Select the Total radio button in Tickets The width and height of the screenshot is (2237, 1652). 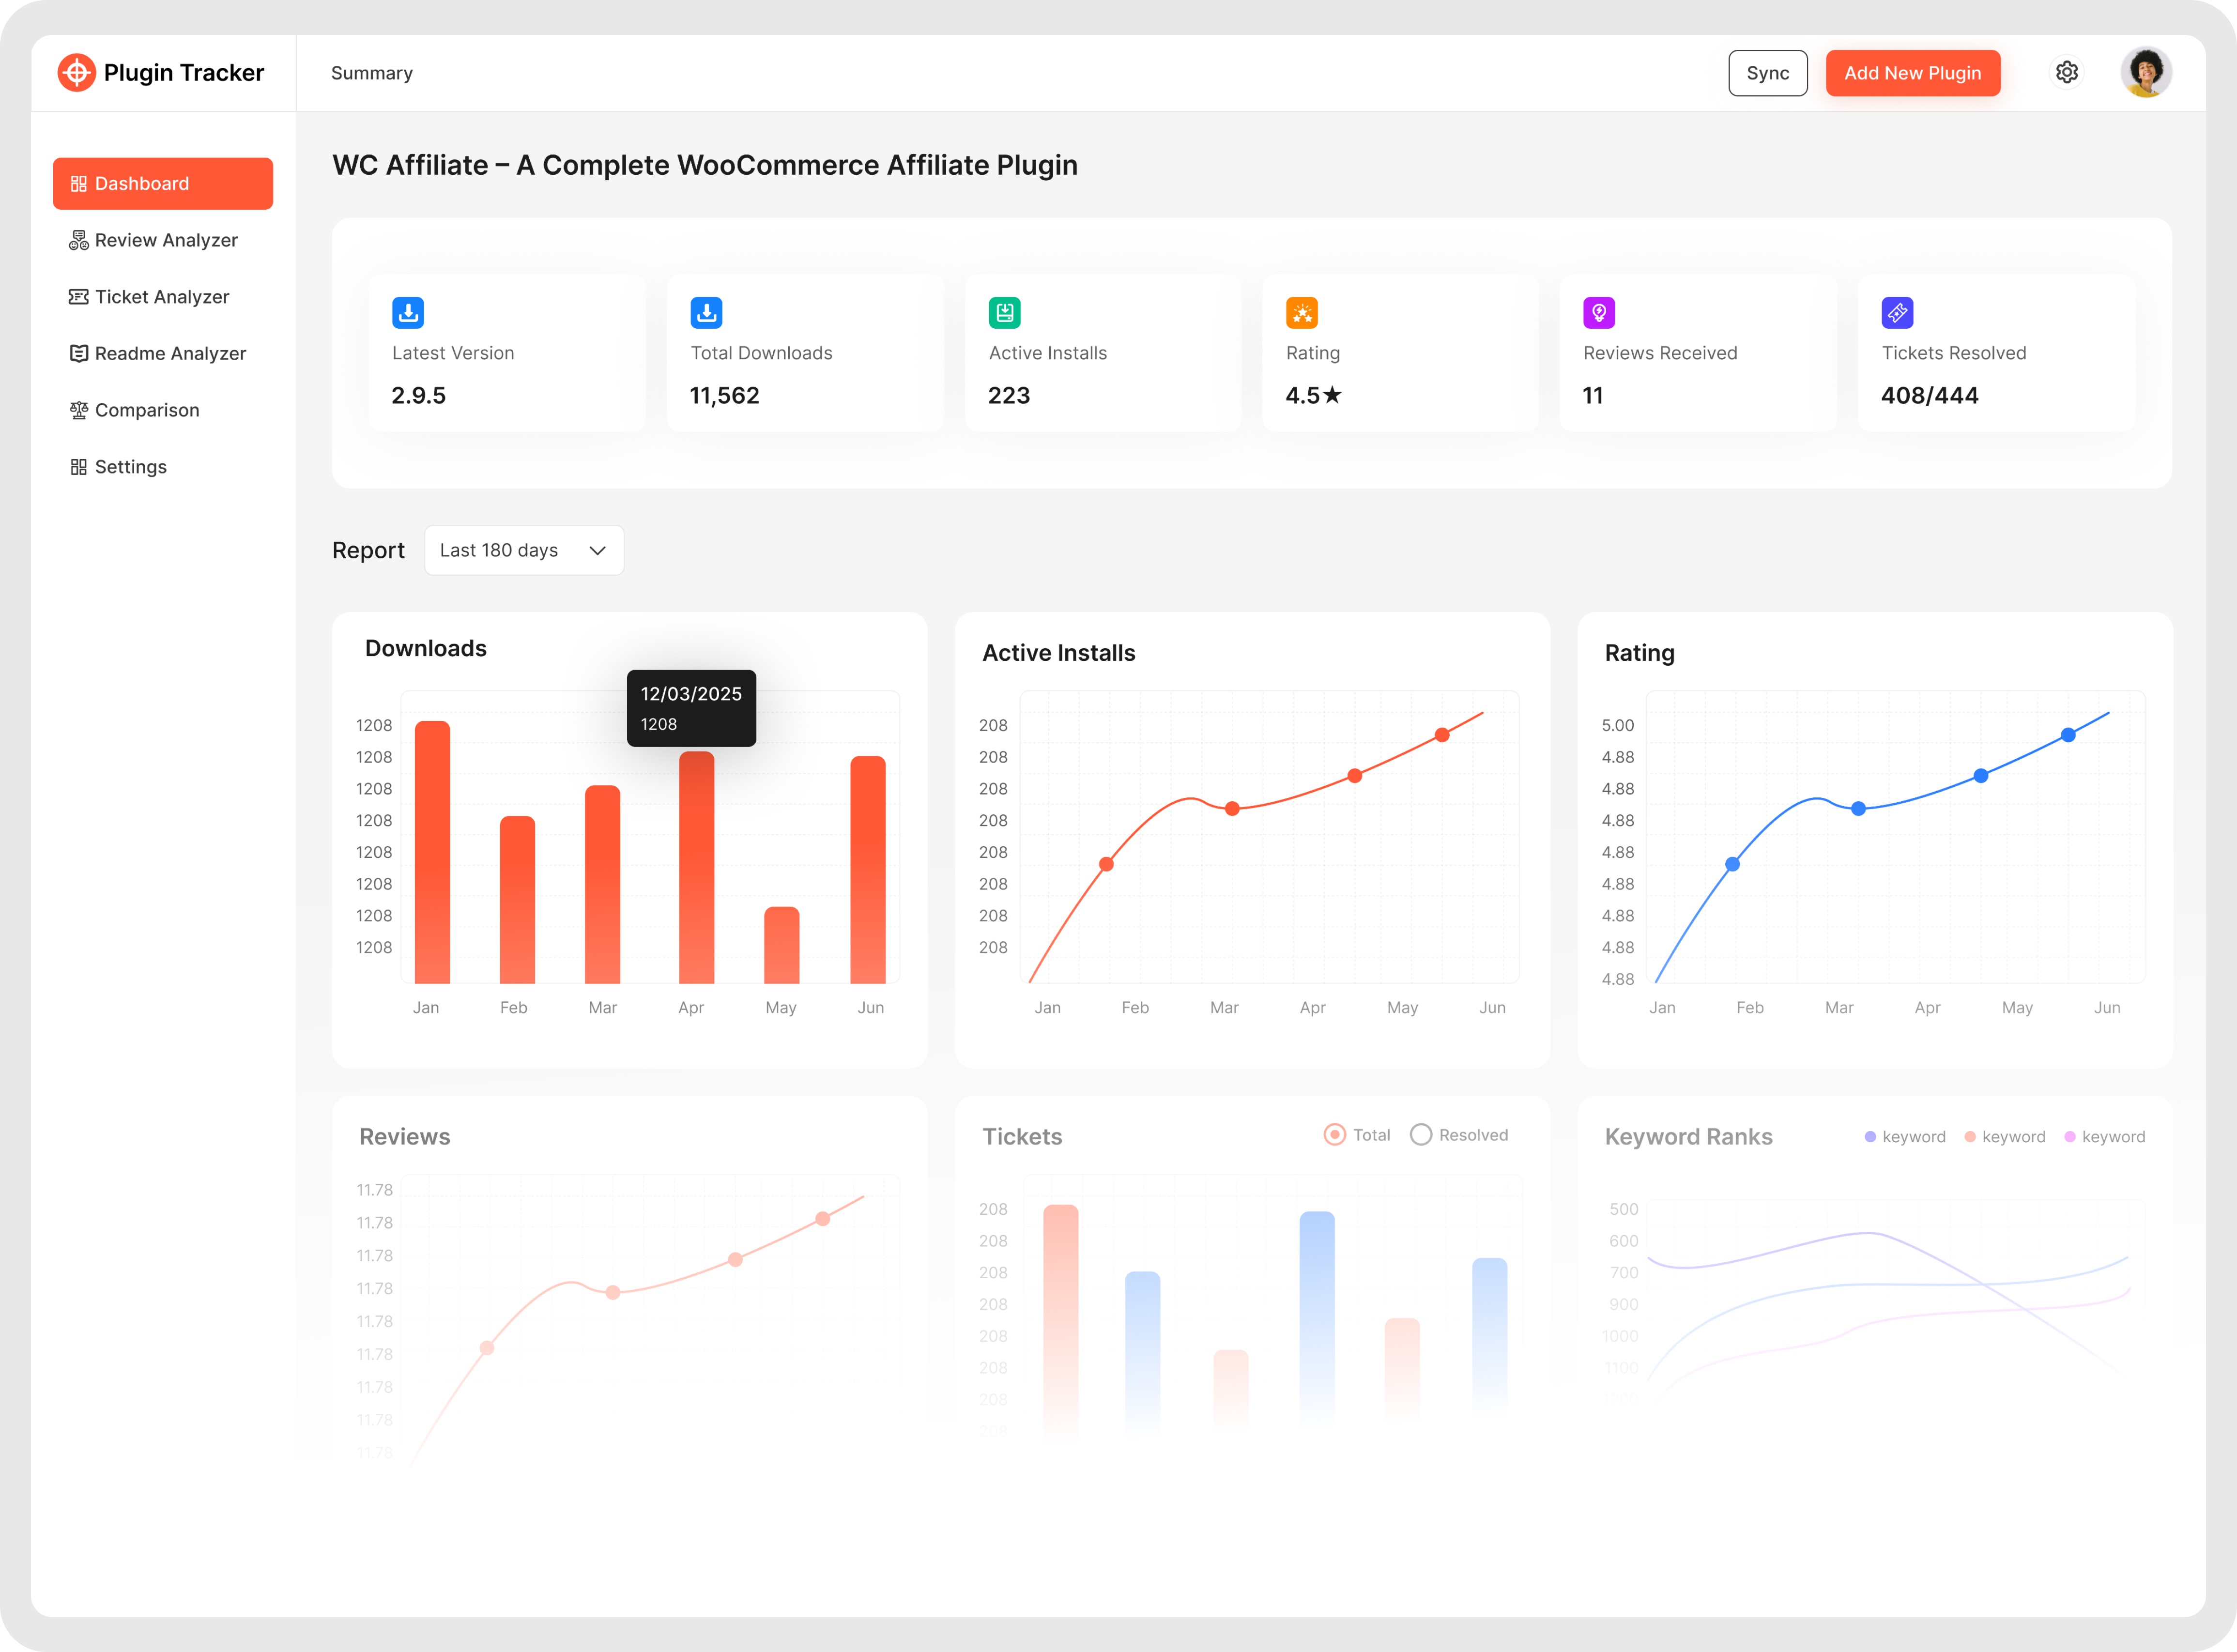(x=1334, y=1135)
